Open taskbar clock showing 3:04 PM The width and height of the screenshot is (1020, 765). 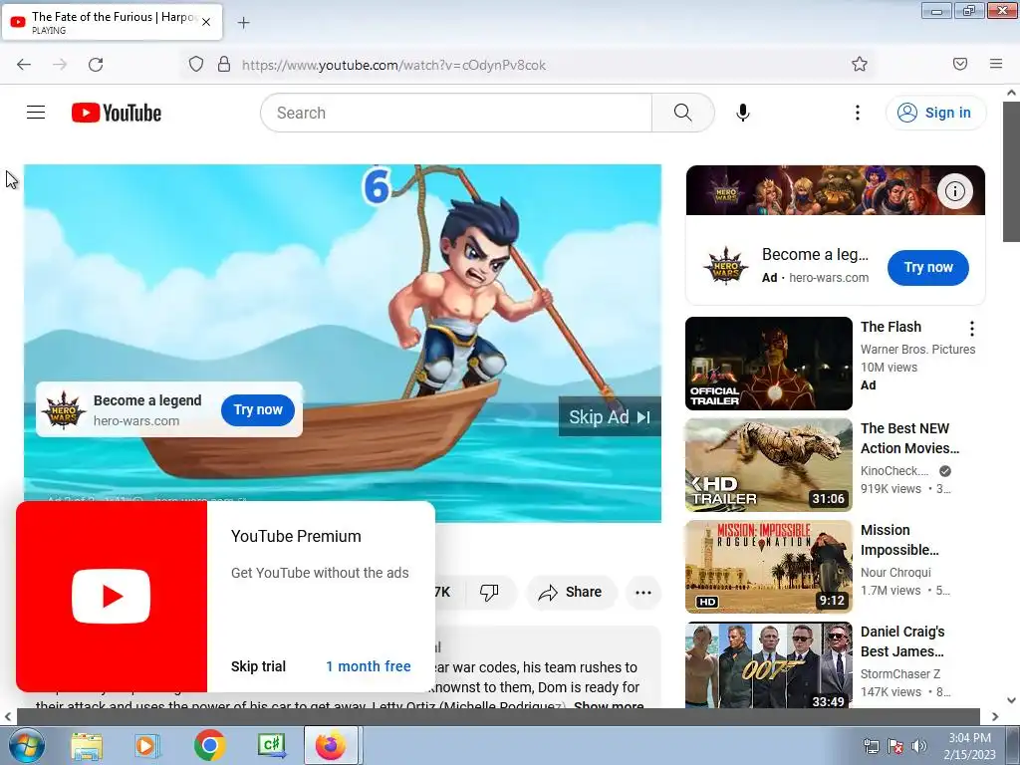click(x=969, y=745)
